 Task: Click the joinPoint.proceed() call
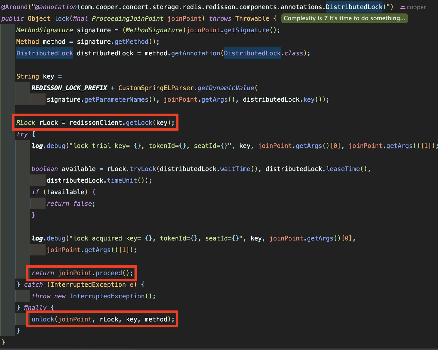(x=93, y=273)
